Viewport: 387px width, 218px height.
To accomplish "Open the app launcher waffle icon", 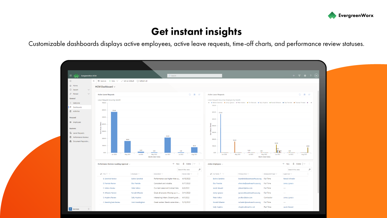I will point(71,76).
